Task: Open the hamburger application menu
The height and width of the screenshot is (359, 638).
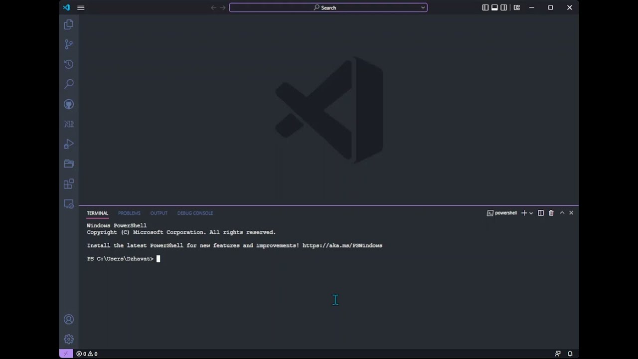Action: (81, 7)
